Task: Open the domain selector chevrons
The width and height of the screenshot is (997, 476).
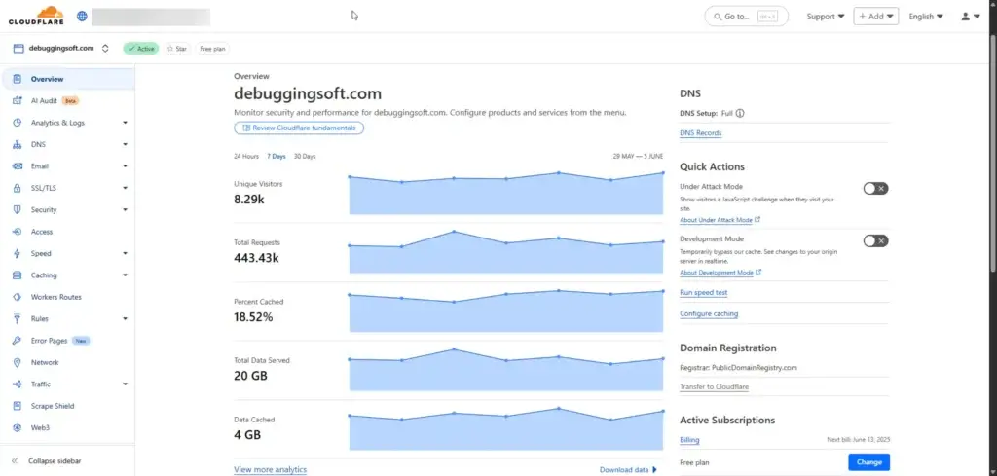Action: point(105,49)
